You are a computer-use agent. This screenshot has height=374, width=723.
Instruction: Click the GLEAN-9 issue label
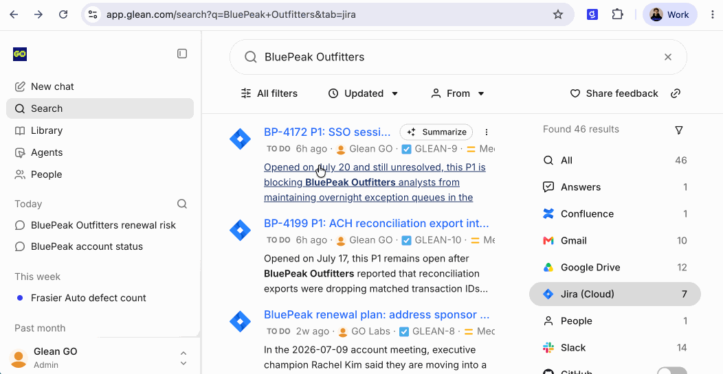click(x=436, y=149)
